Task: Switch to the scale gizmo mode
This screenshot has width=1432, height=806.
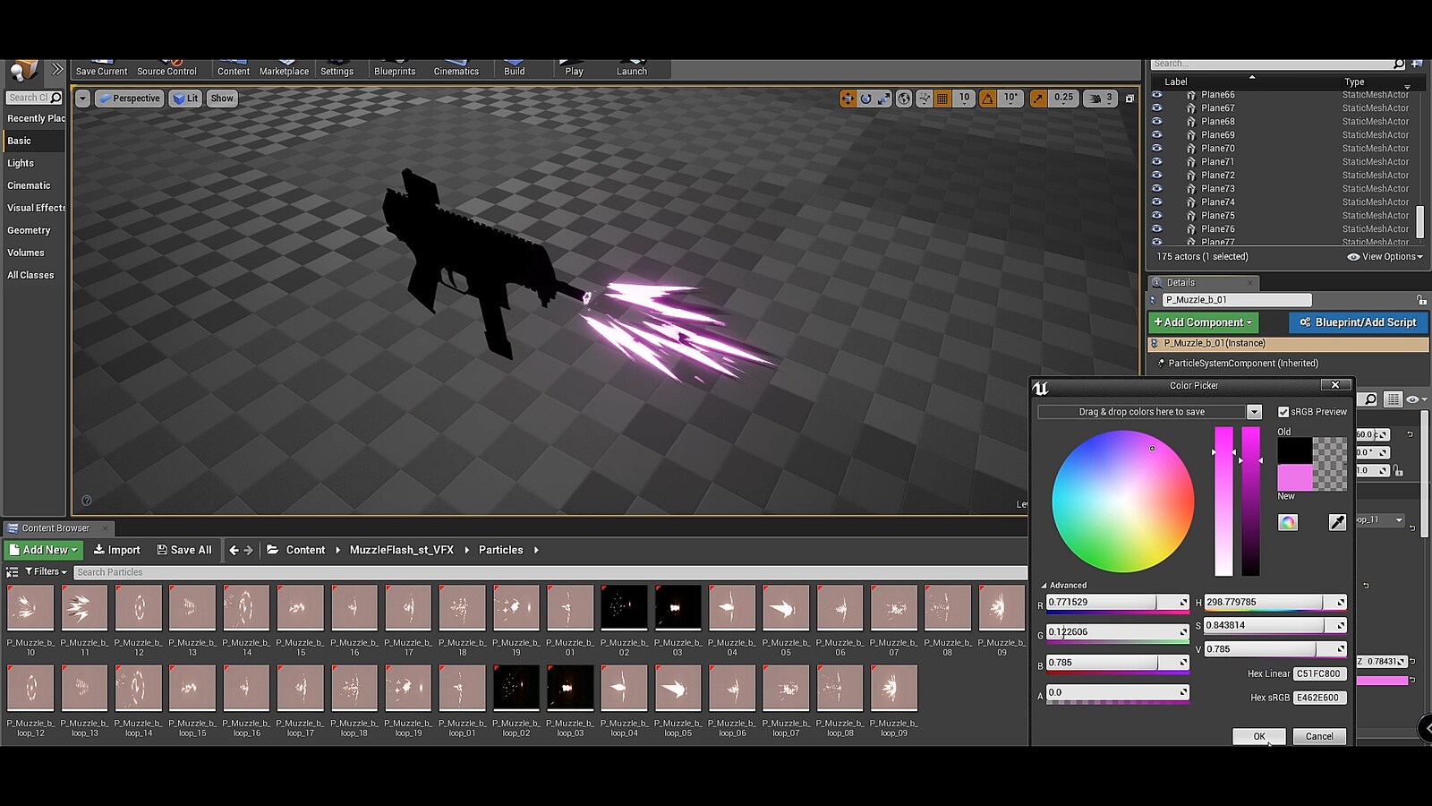Action: pyautogui.click(x=883, y=99)
